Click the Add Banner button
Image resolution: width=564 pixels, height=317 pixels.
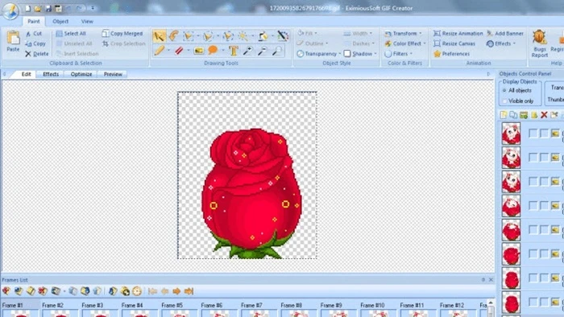(x=505, y=33)
